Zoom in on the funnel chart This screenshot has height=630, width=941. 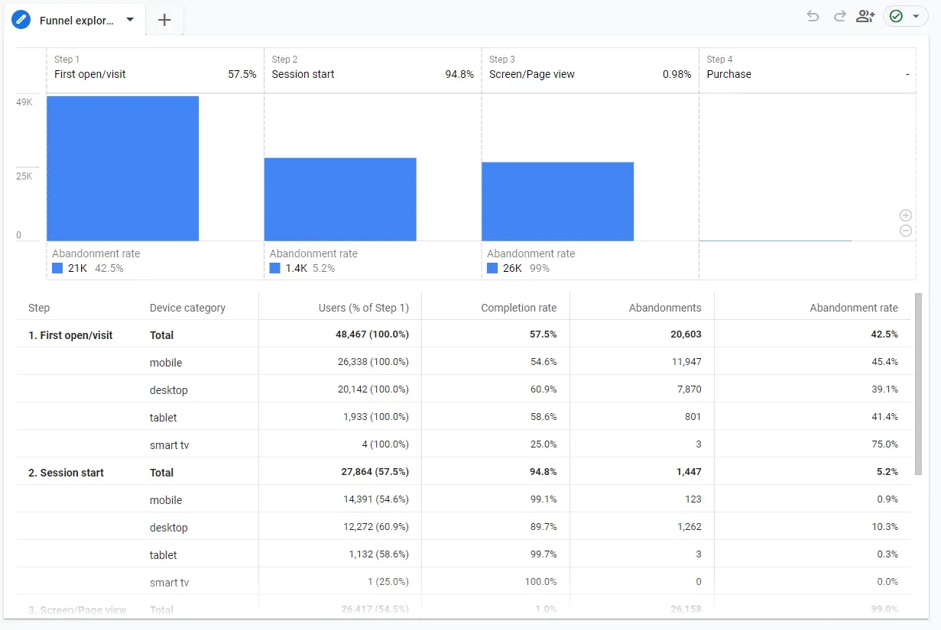tap(906, 215)
